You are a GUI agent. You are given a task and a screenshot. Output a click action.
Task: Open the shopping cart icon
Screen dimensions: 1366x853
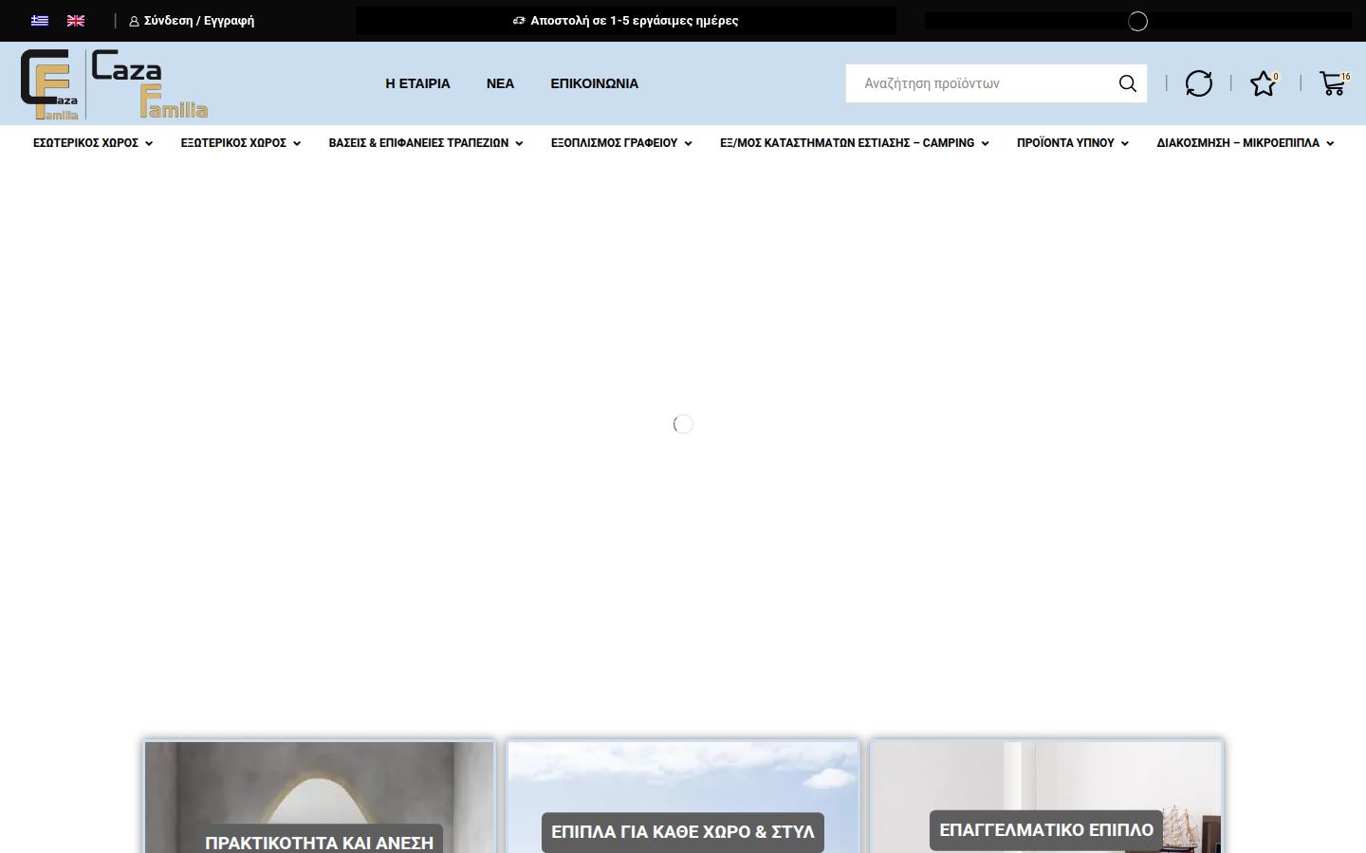1334,83
